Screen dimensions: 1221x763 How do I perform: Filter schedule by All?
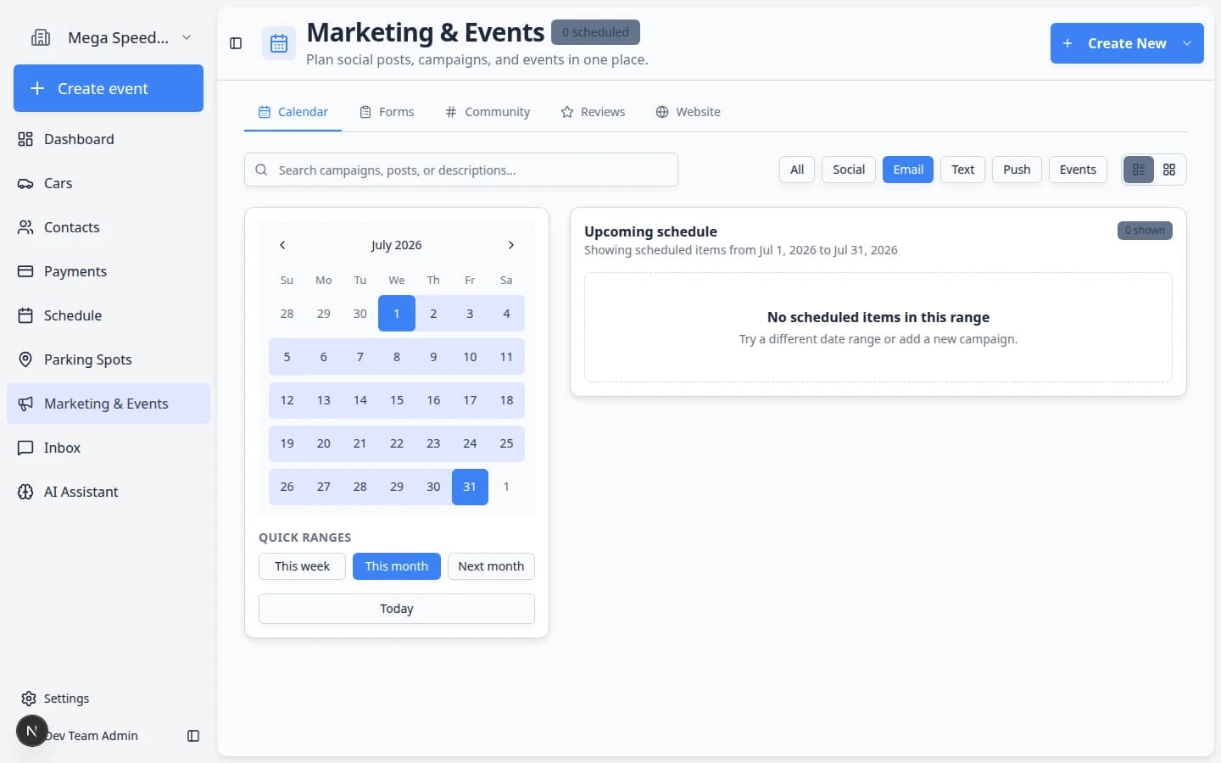(797, 170)
